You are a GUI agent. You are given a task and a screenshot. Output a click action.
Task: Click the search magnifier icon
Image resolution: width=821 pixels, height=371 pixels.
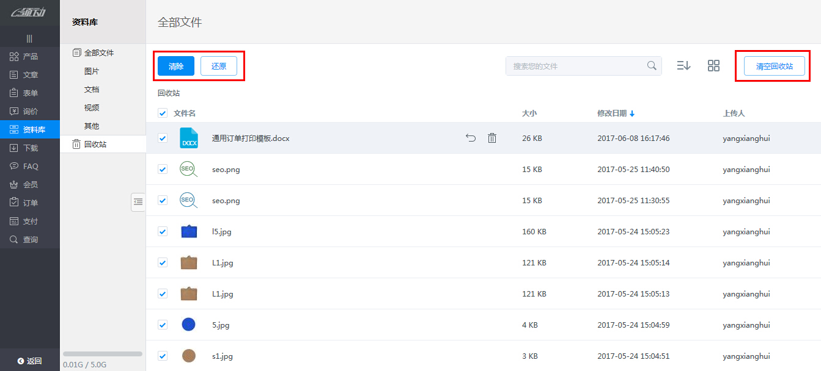[652, 66]
